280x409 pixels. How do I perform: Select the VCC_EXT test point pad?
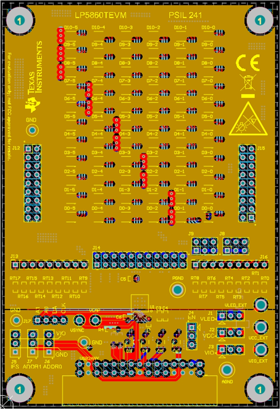[x=261, y=327]
